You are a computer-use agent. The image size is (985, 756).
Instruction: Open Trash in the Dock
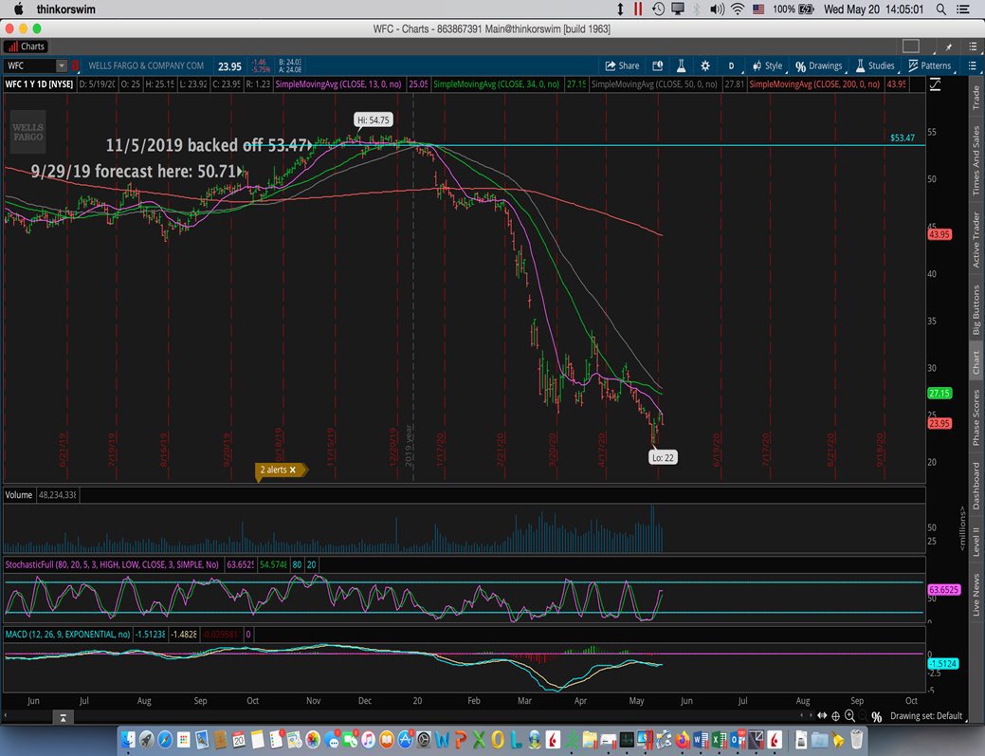856,739
